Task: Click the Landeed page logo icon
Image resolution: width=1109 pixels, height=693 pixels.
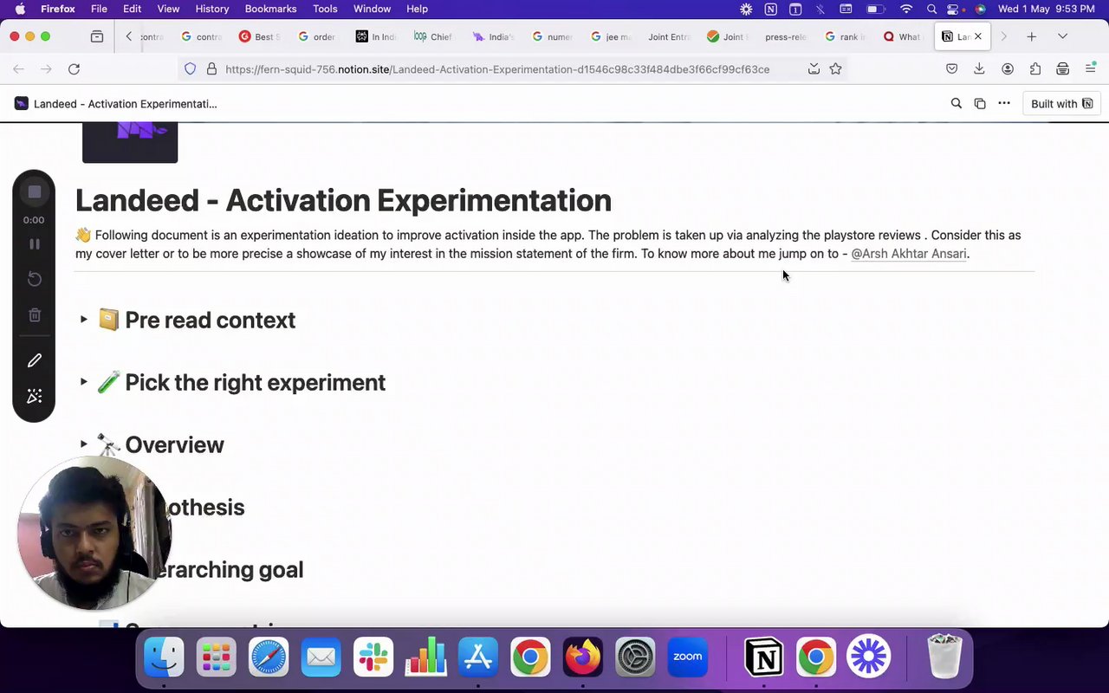Action: click(x=130, y=143)
